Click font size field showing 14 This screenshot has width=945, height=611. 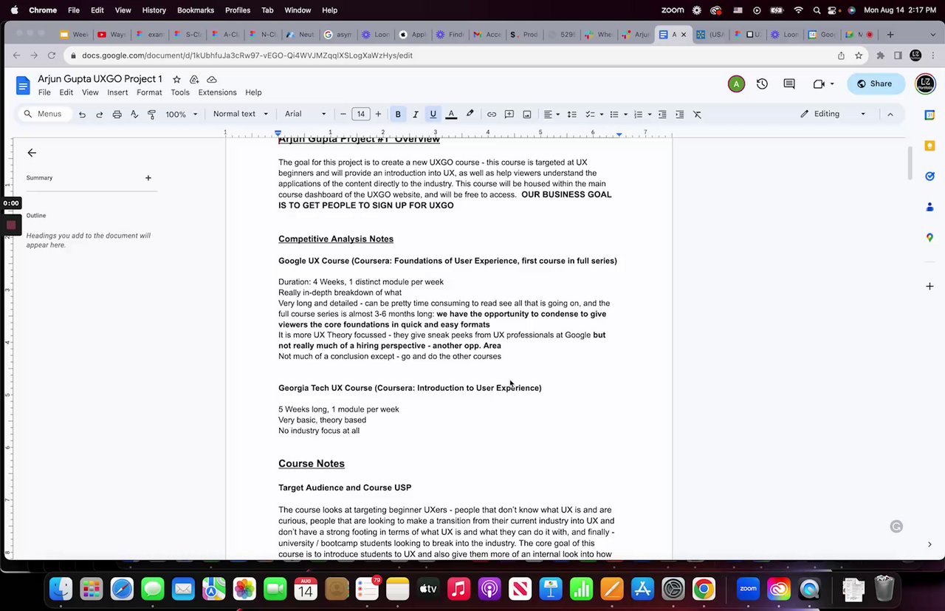(x=361, y=114)
